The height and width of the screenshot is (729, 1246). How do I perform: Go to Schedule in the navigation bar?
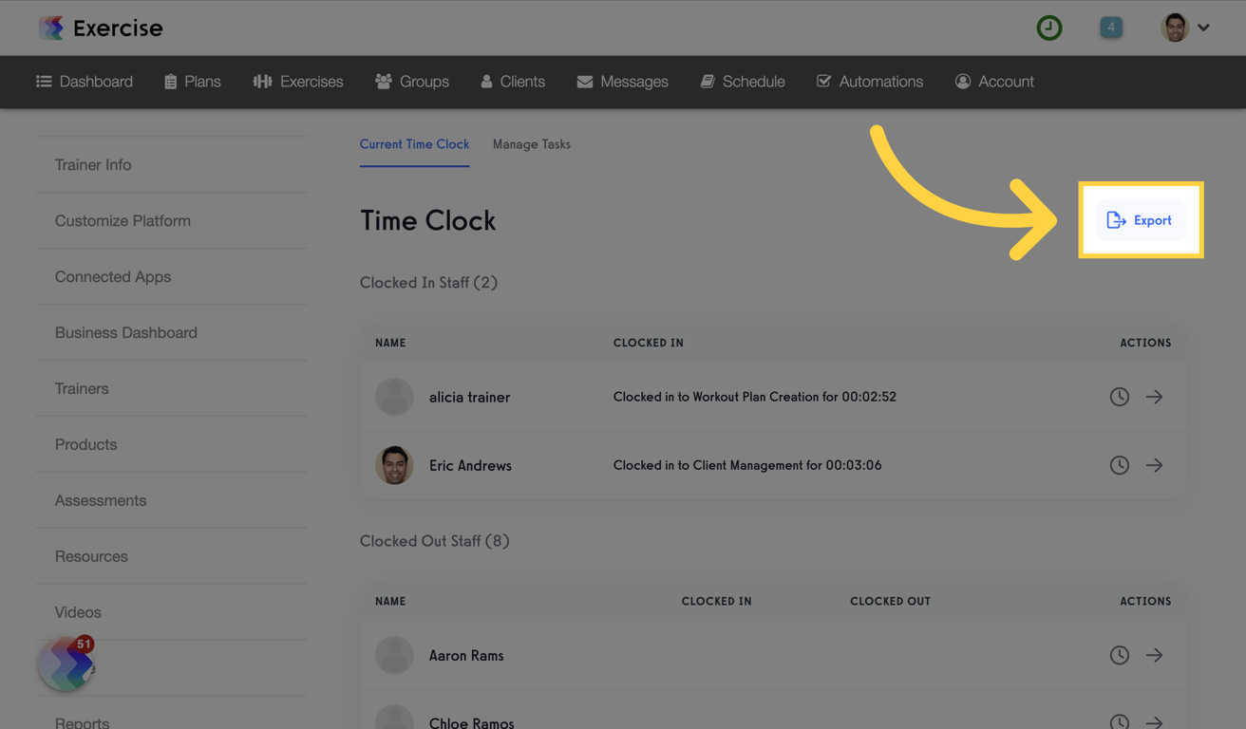coord(743,82)
